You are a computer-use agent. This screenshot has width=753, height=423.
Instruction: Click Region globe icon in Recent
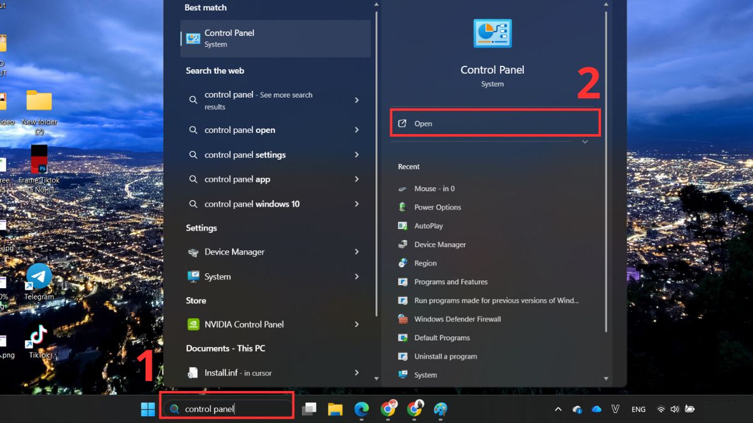(403, 263)
